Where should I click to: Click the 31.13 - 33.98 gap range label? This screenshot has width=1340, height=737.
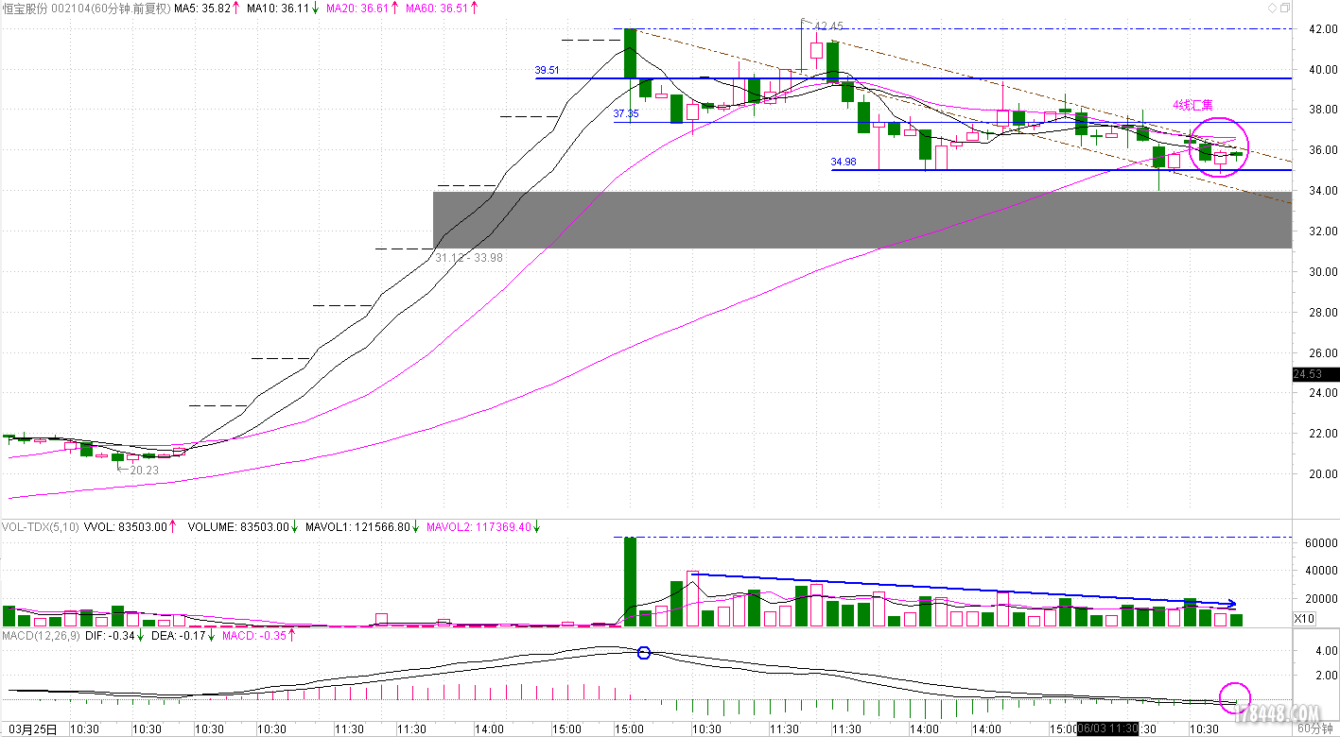pos(469,257)
